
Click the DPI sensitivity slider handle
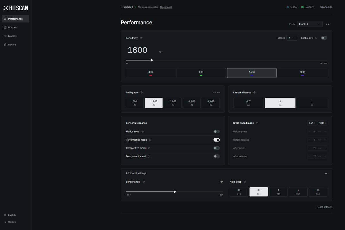(x=152, y=60)
